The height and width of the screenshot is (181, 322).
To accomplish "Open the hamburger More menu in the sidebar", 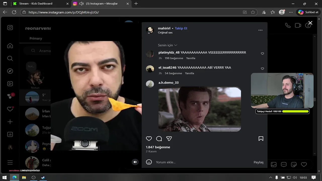I will (x=10, y=162).
